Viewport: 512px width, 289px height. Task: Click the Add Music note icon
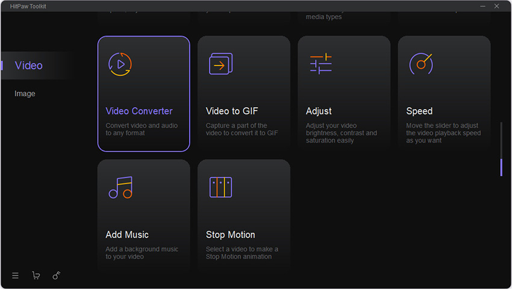click(x=120, y=187)
